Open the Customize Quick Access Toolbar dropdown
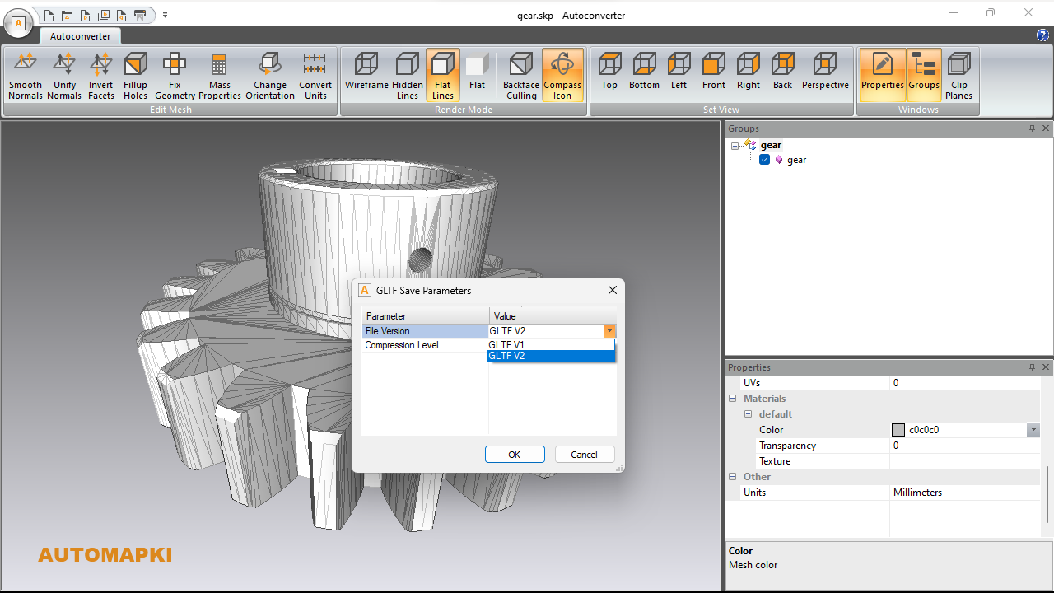 [x=165, y=15]
